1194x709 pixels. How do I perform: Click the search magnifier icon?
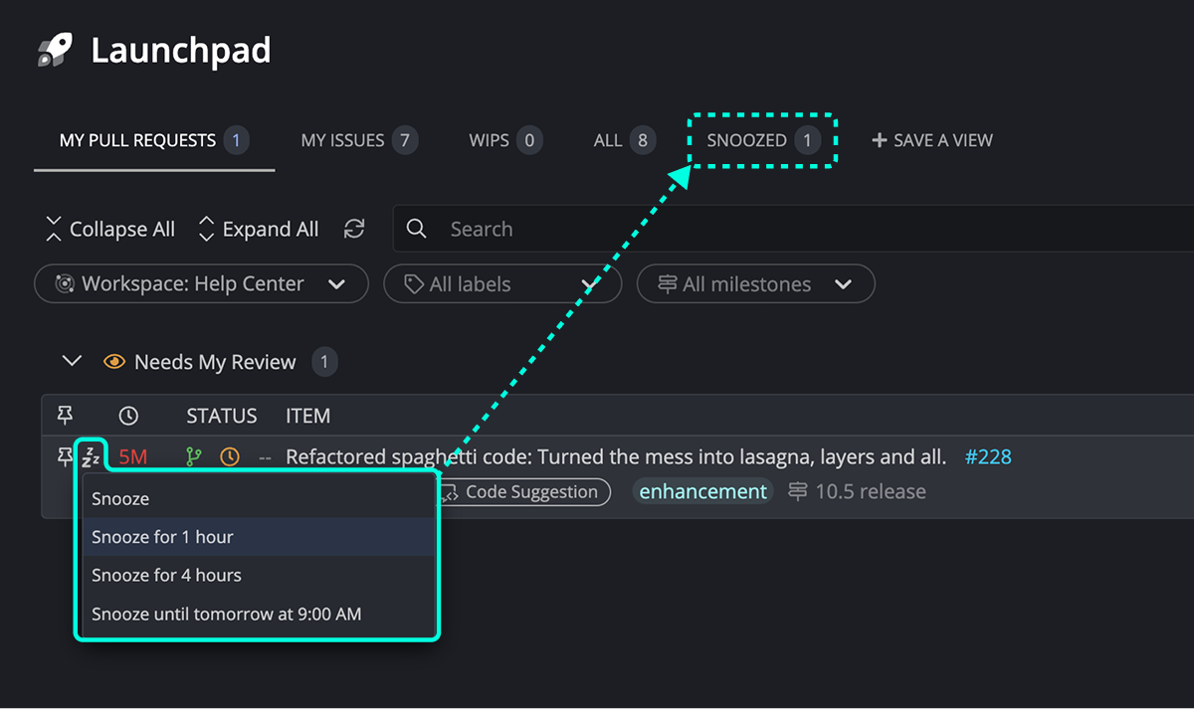pyautogui.click(x=416, y=229)
